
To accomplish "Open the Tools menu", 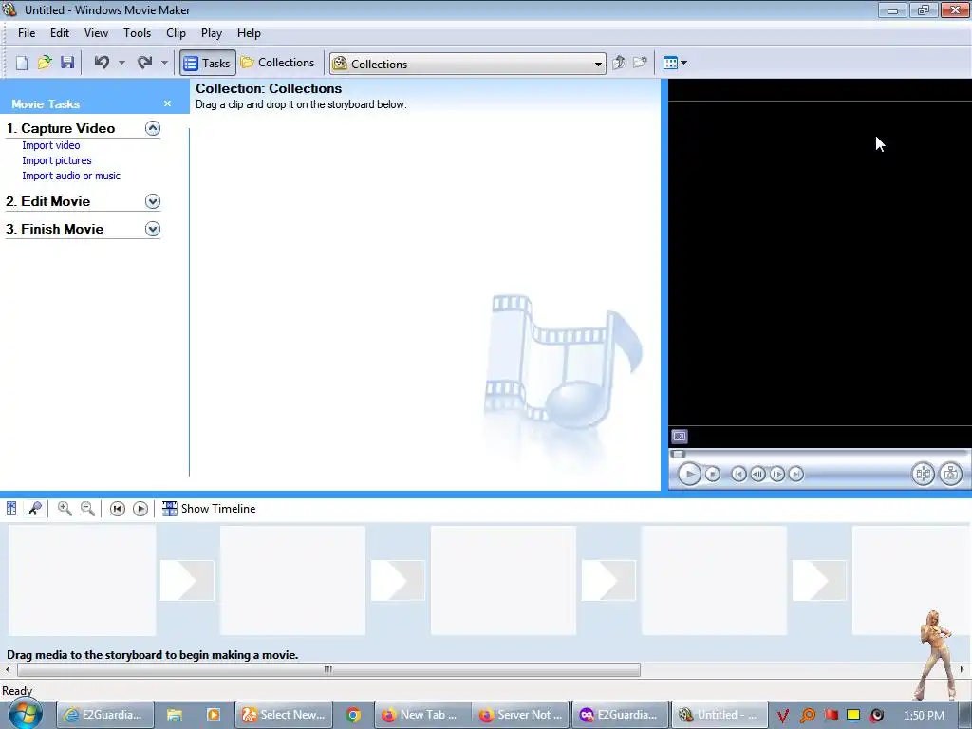I will coord(137,33).
